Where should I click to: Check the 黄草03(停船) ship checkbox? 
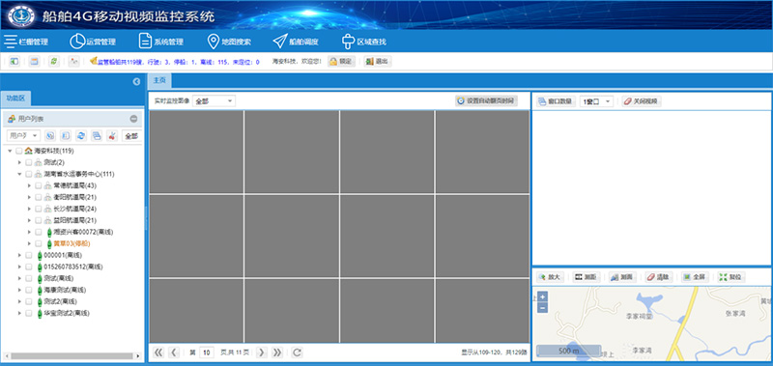39,243
